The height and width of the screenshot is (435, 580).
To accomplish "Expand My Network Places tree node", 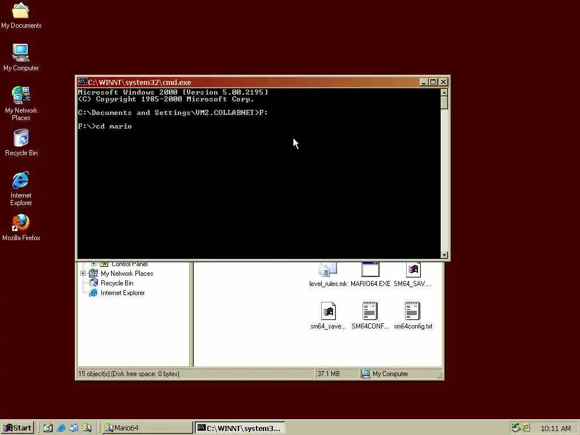I will click(x=83, y=274).
